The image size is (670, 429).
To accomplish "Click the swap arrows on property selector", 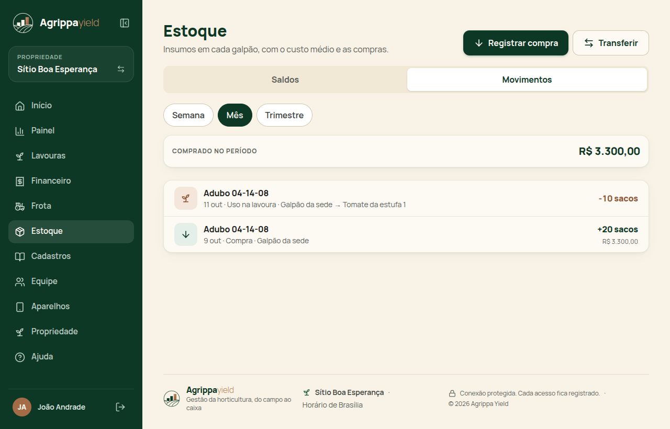I will [x=121, y=69].
